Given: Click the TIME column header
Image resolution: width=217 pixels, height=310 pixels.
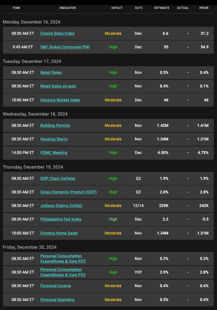Looking at the screenshot, I should (x=16, y=8).
